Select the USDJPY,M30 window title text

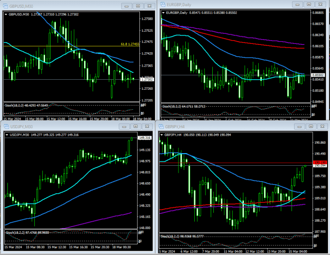(x=22, y=127)
